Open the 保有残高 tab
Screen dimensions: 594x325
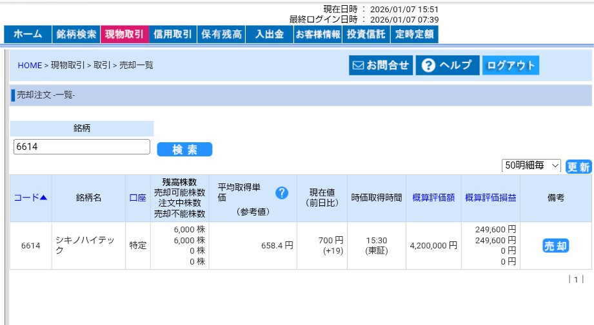click(x=221, y=34)
